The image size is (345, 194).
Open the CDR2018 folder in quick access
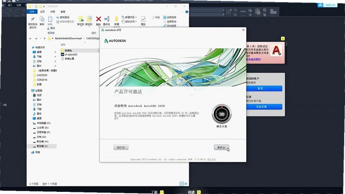point(42,80)
